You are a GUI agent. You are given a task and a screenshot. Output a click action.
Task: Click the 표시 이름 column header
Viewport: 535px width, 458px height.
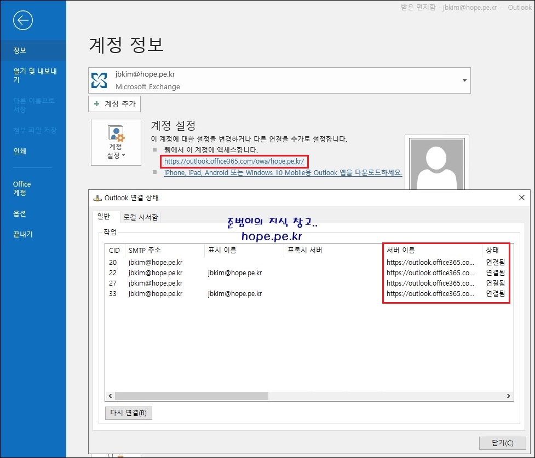coord(244,250)
